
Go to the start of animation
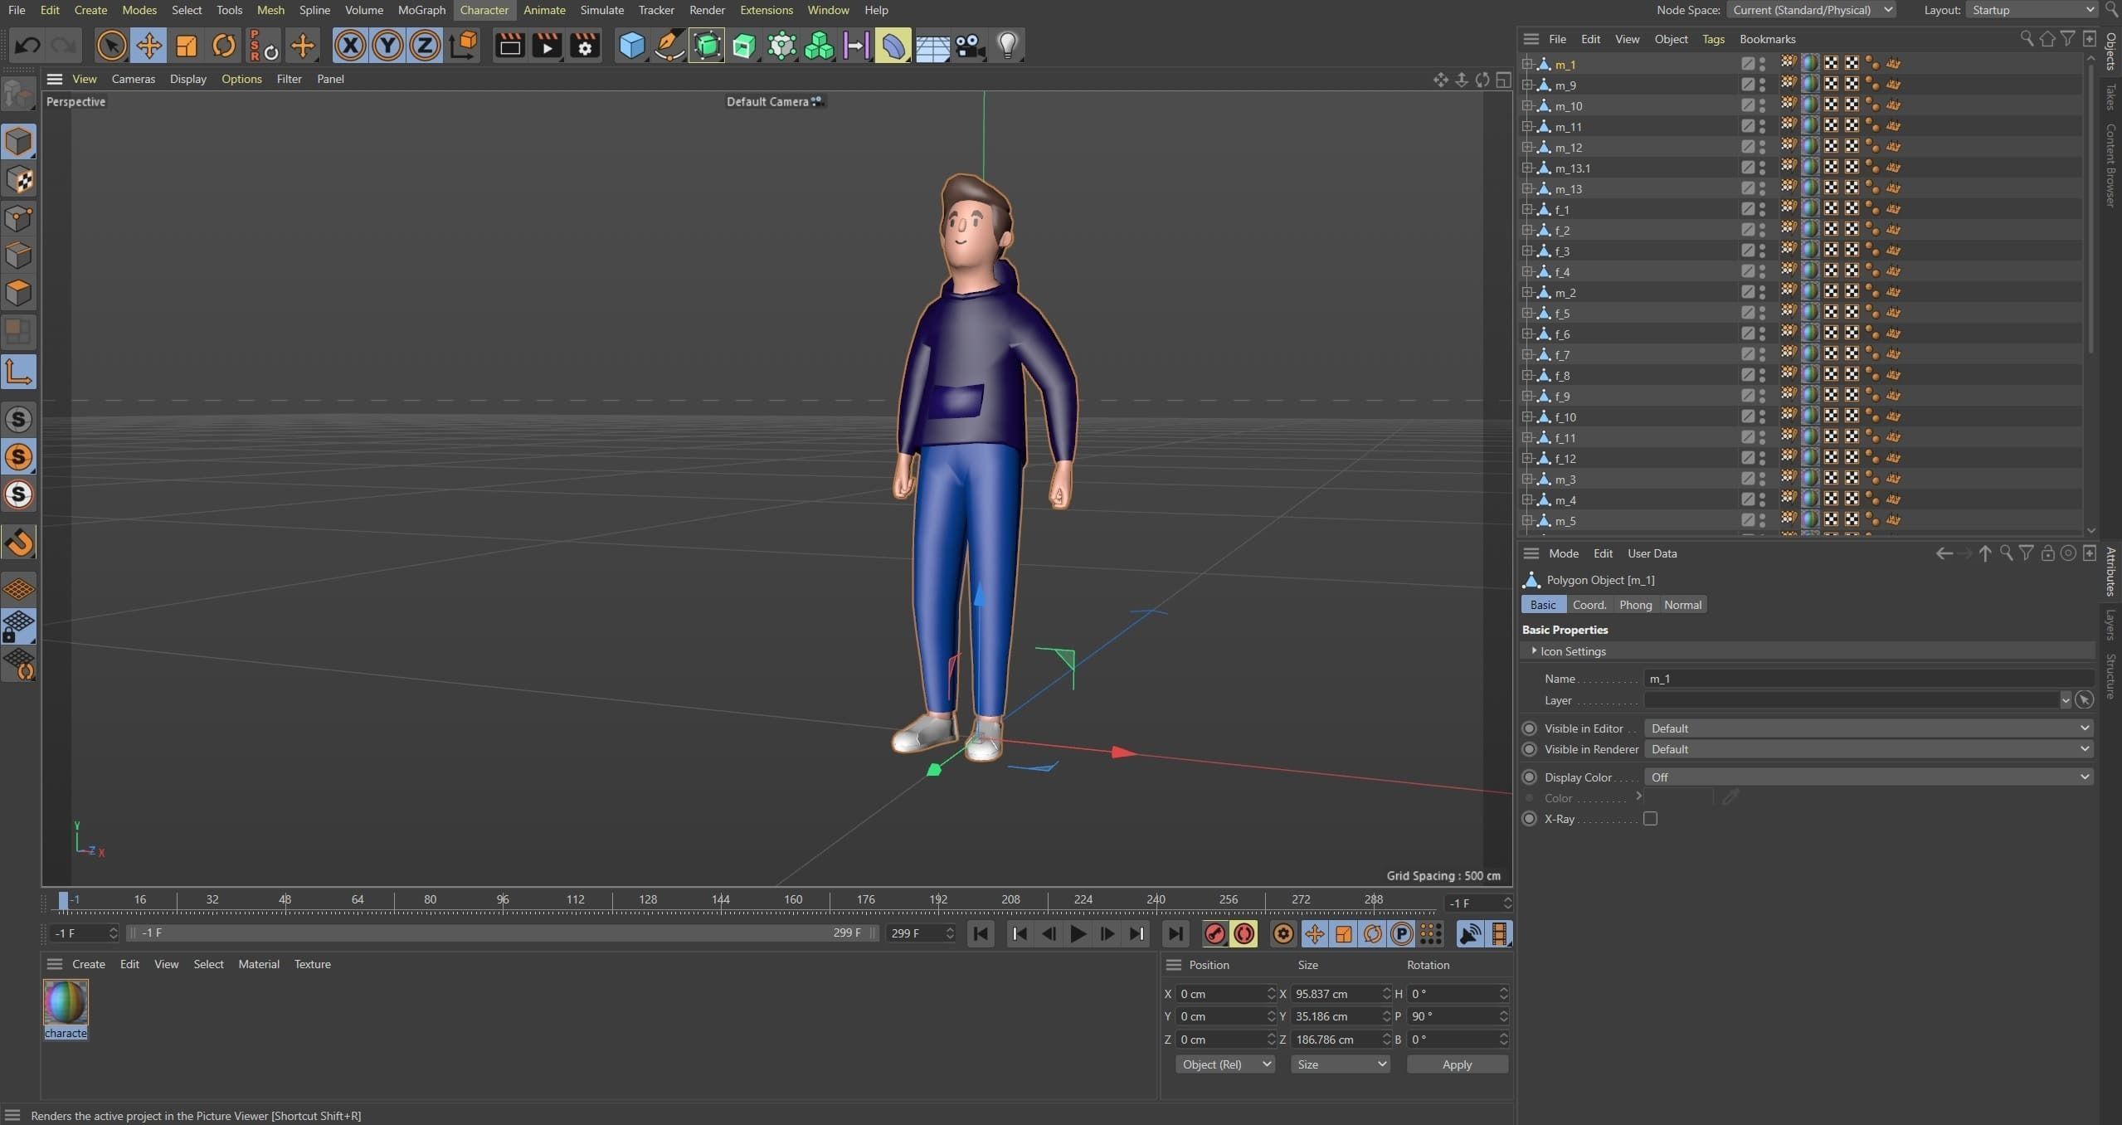981,934
